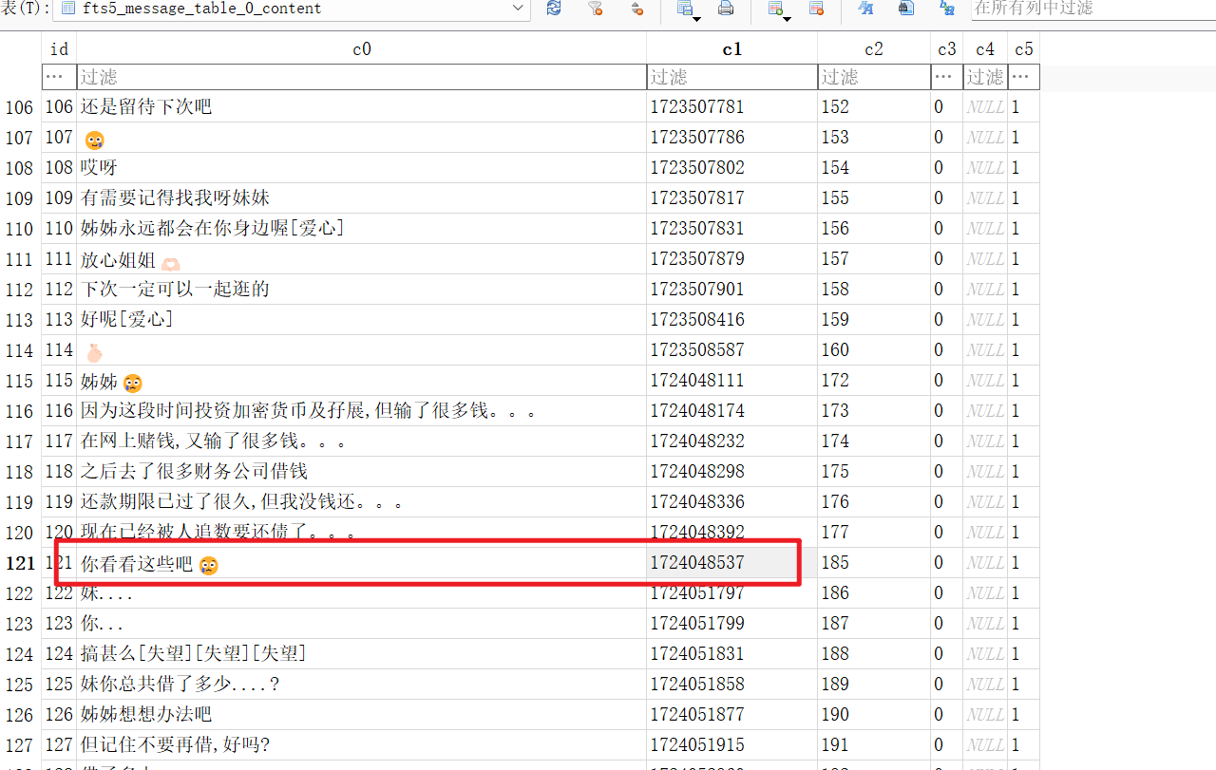This screenshot has height=770, width=1216.
Task: Click the id column filter field
Action: coord(59,77)
